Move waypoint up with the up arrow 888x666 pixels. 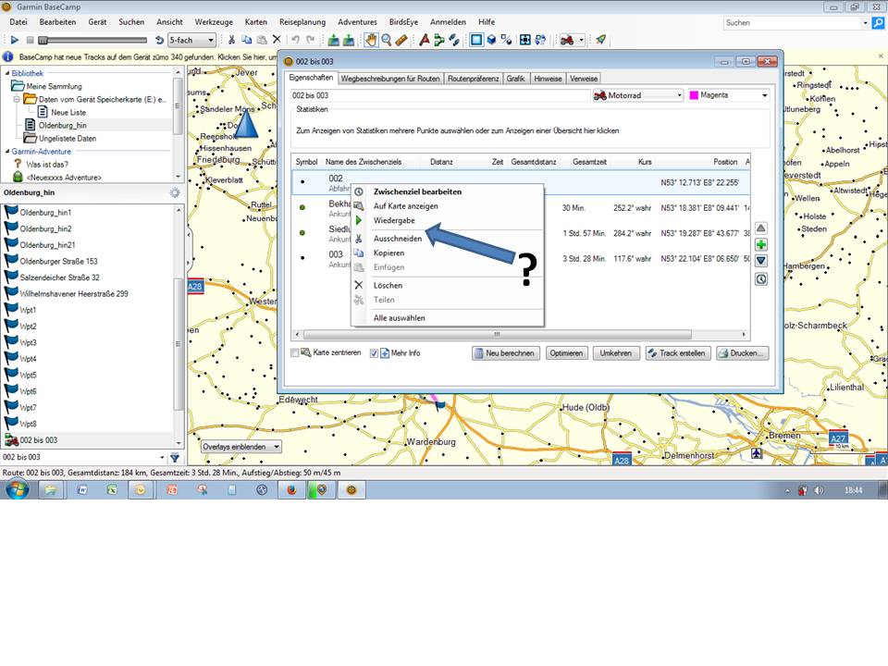(760, 228)
